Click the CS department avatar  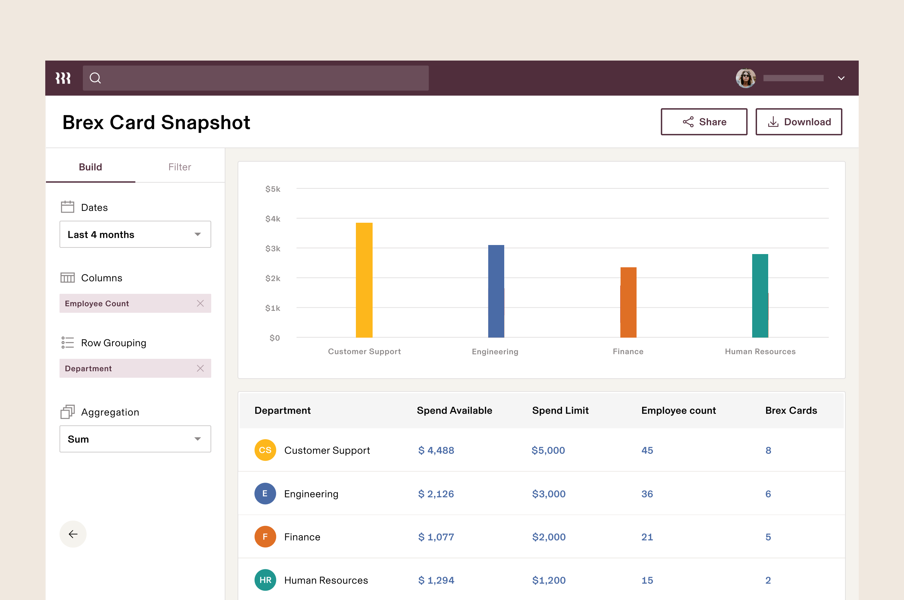point(265,450)
